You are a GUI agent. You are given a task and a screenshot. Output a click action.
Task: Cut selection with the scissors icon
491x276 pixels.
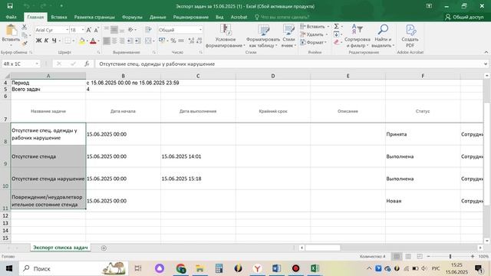click(25, 28)
